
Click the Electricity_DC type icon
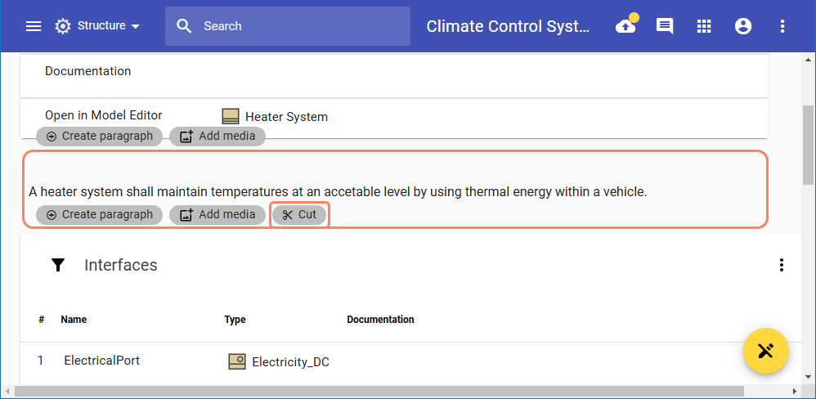click(236, 361)
